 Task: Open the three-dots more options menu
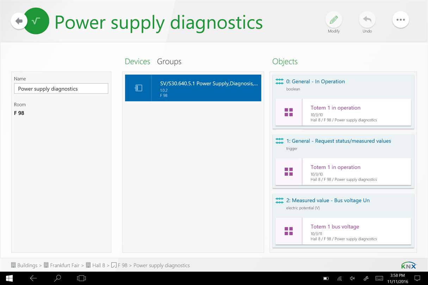(x=401, y=20)
